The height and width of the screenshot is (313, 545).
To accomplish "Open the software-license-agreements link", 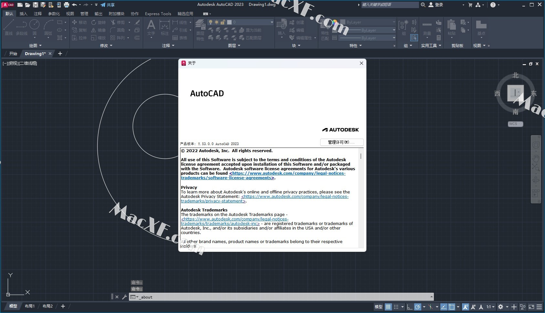I will tap(263, 175).
